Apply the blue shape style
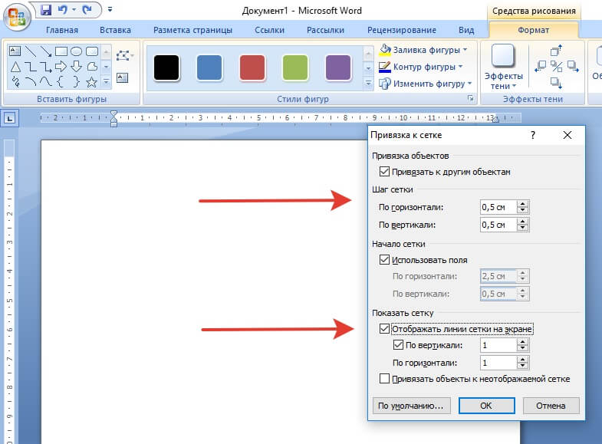This screenshot has width=602, height=444. pyautogui.click(x=209, y=67)
